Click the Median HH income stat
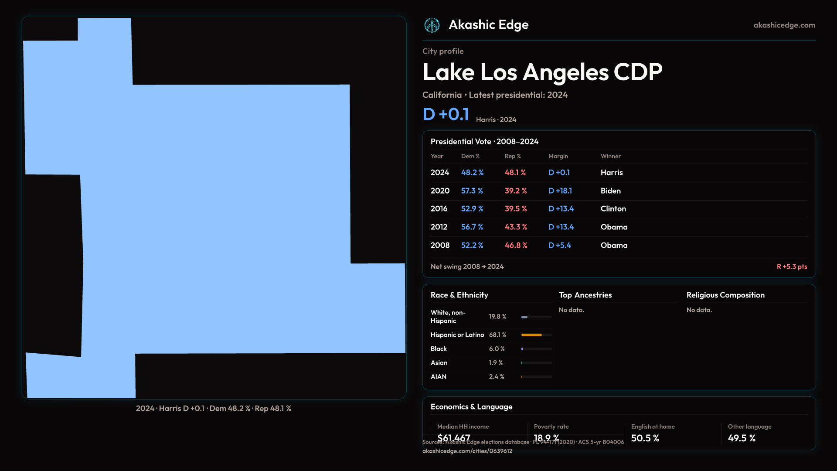Screen dimensions: 837x471 pyautogui.click(x=463, y=427)
